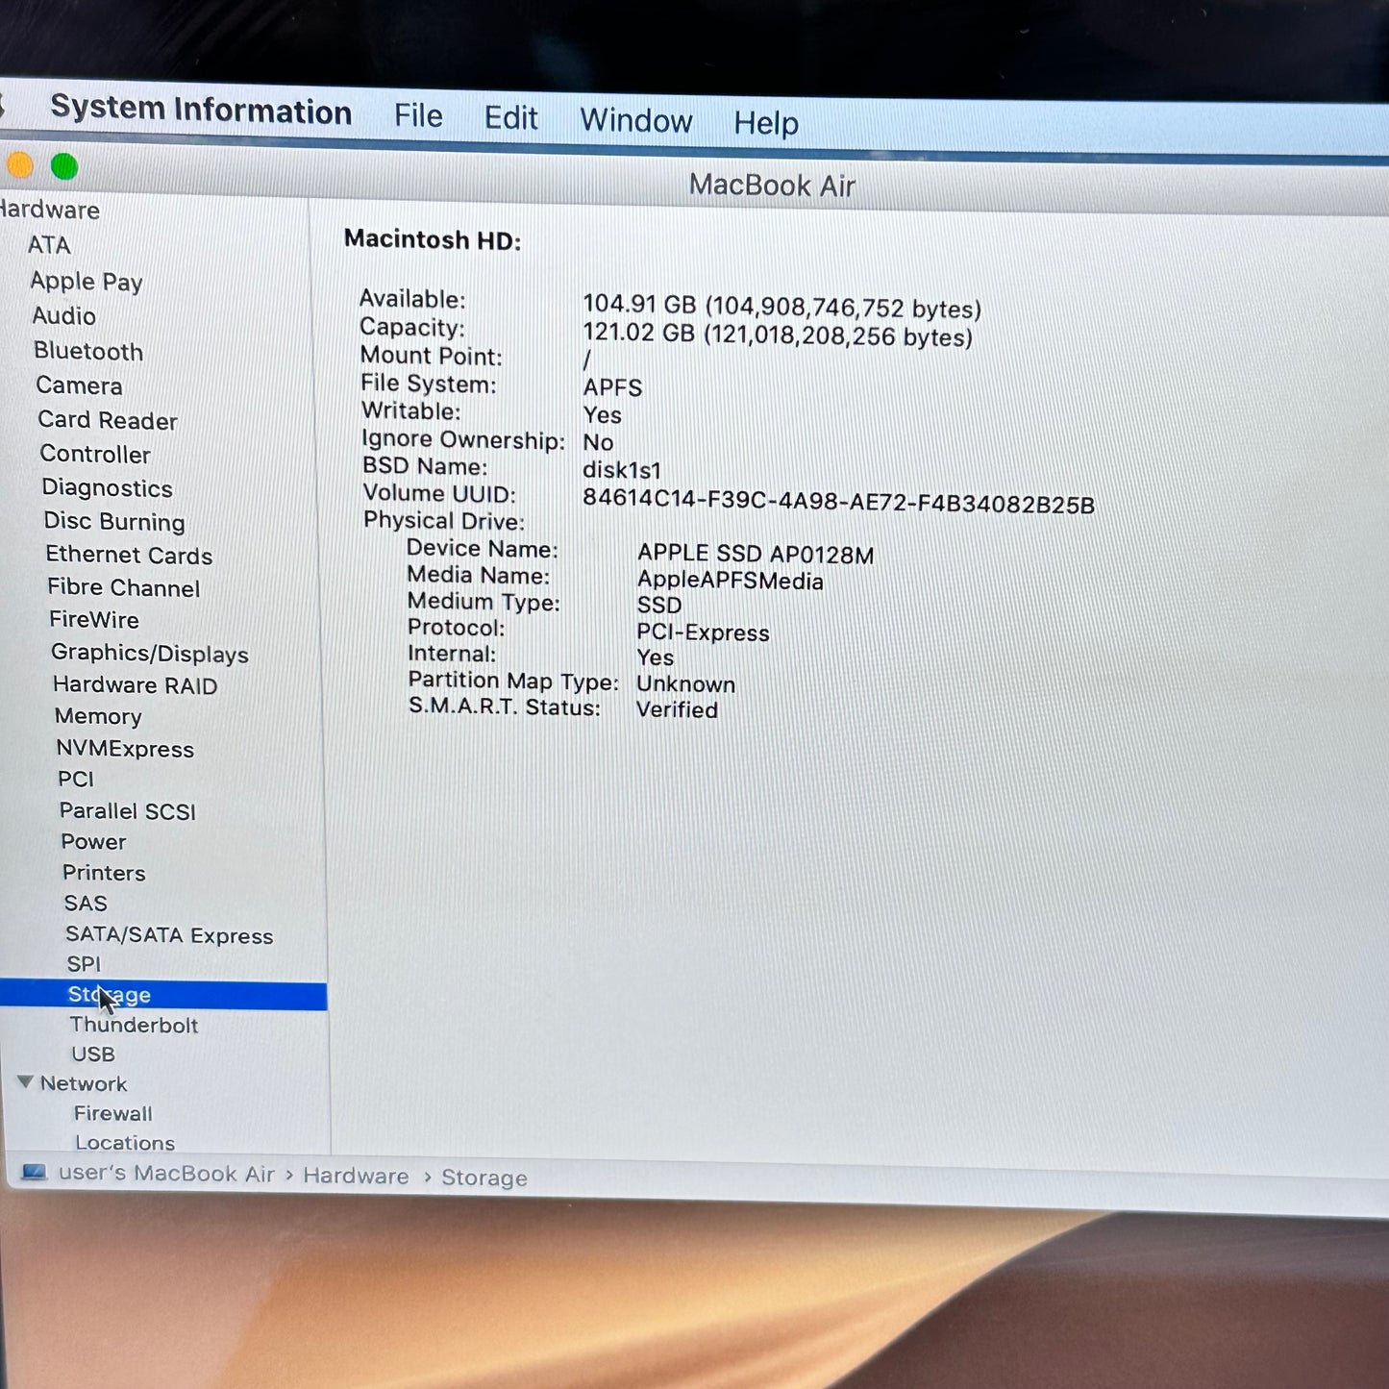This screenshot has height=1389, width=1389.
Task: Click the S.M.A.R.T. Status value Verified
Action: click(x=677, y=709)
